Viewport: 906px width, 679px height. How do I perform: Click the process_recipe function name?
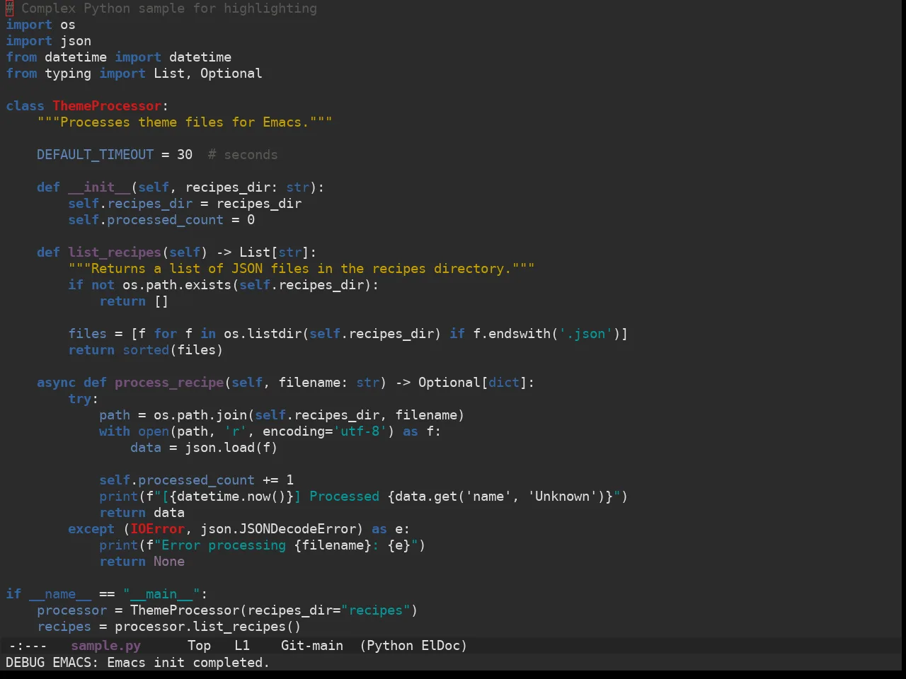pos(168,383)
